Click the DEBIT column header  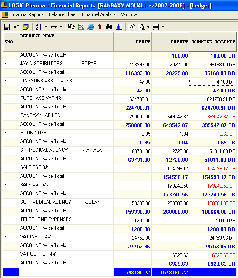coord(132,42)
